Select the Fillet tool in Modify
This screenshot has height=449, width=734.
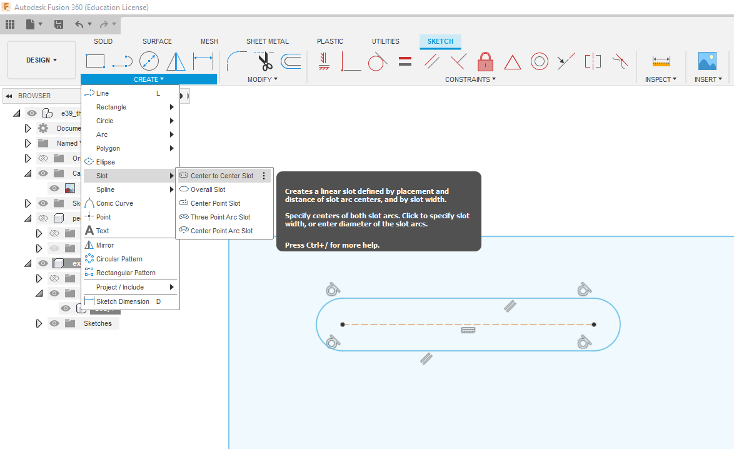236,61
